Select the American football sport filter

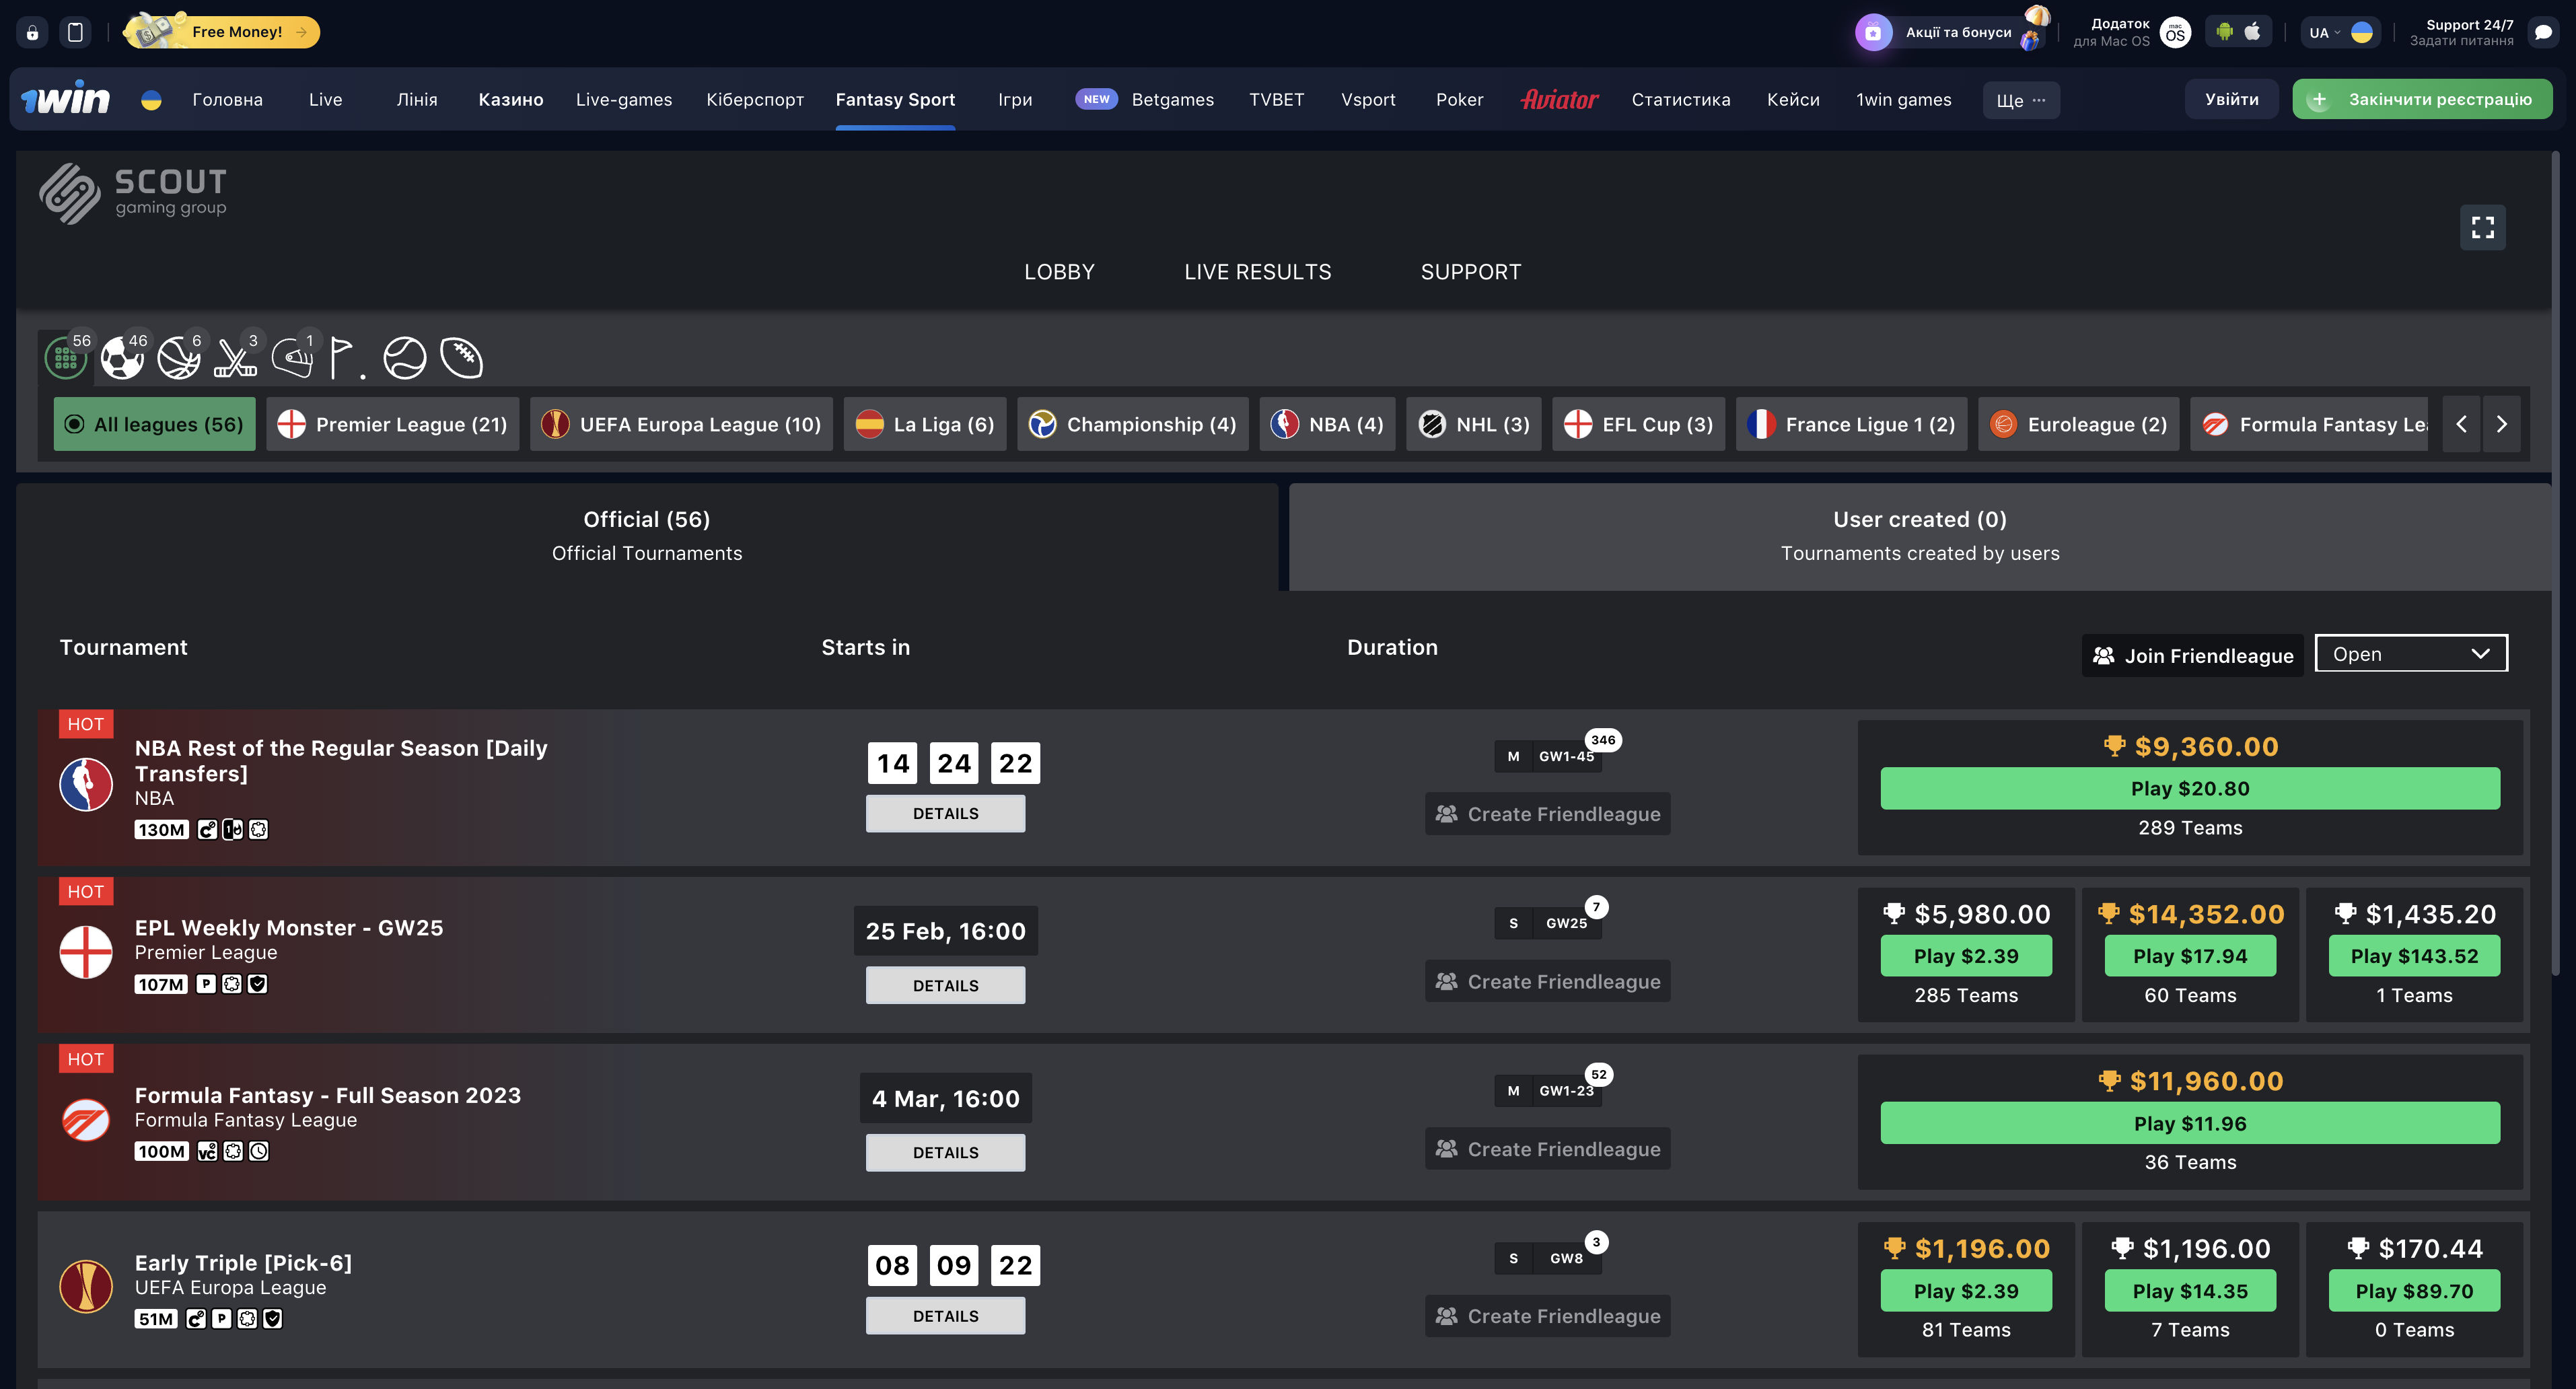coord(462,358)
